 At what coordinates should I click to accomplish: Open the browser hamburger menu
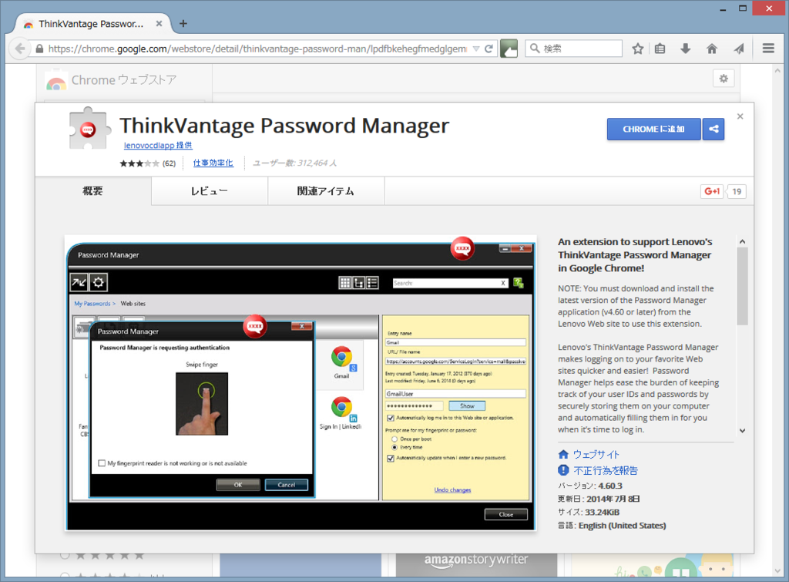768,49
